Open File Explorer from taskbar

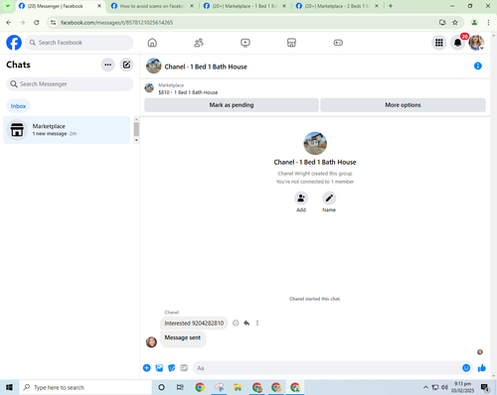point(238,387)
